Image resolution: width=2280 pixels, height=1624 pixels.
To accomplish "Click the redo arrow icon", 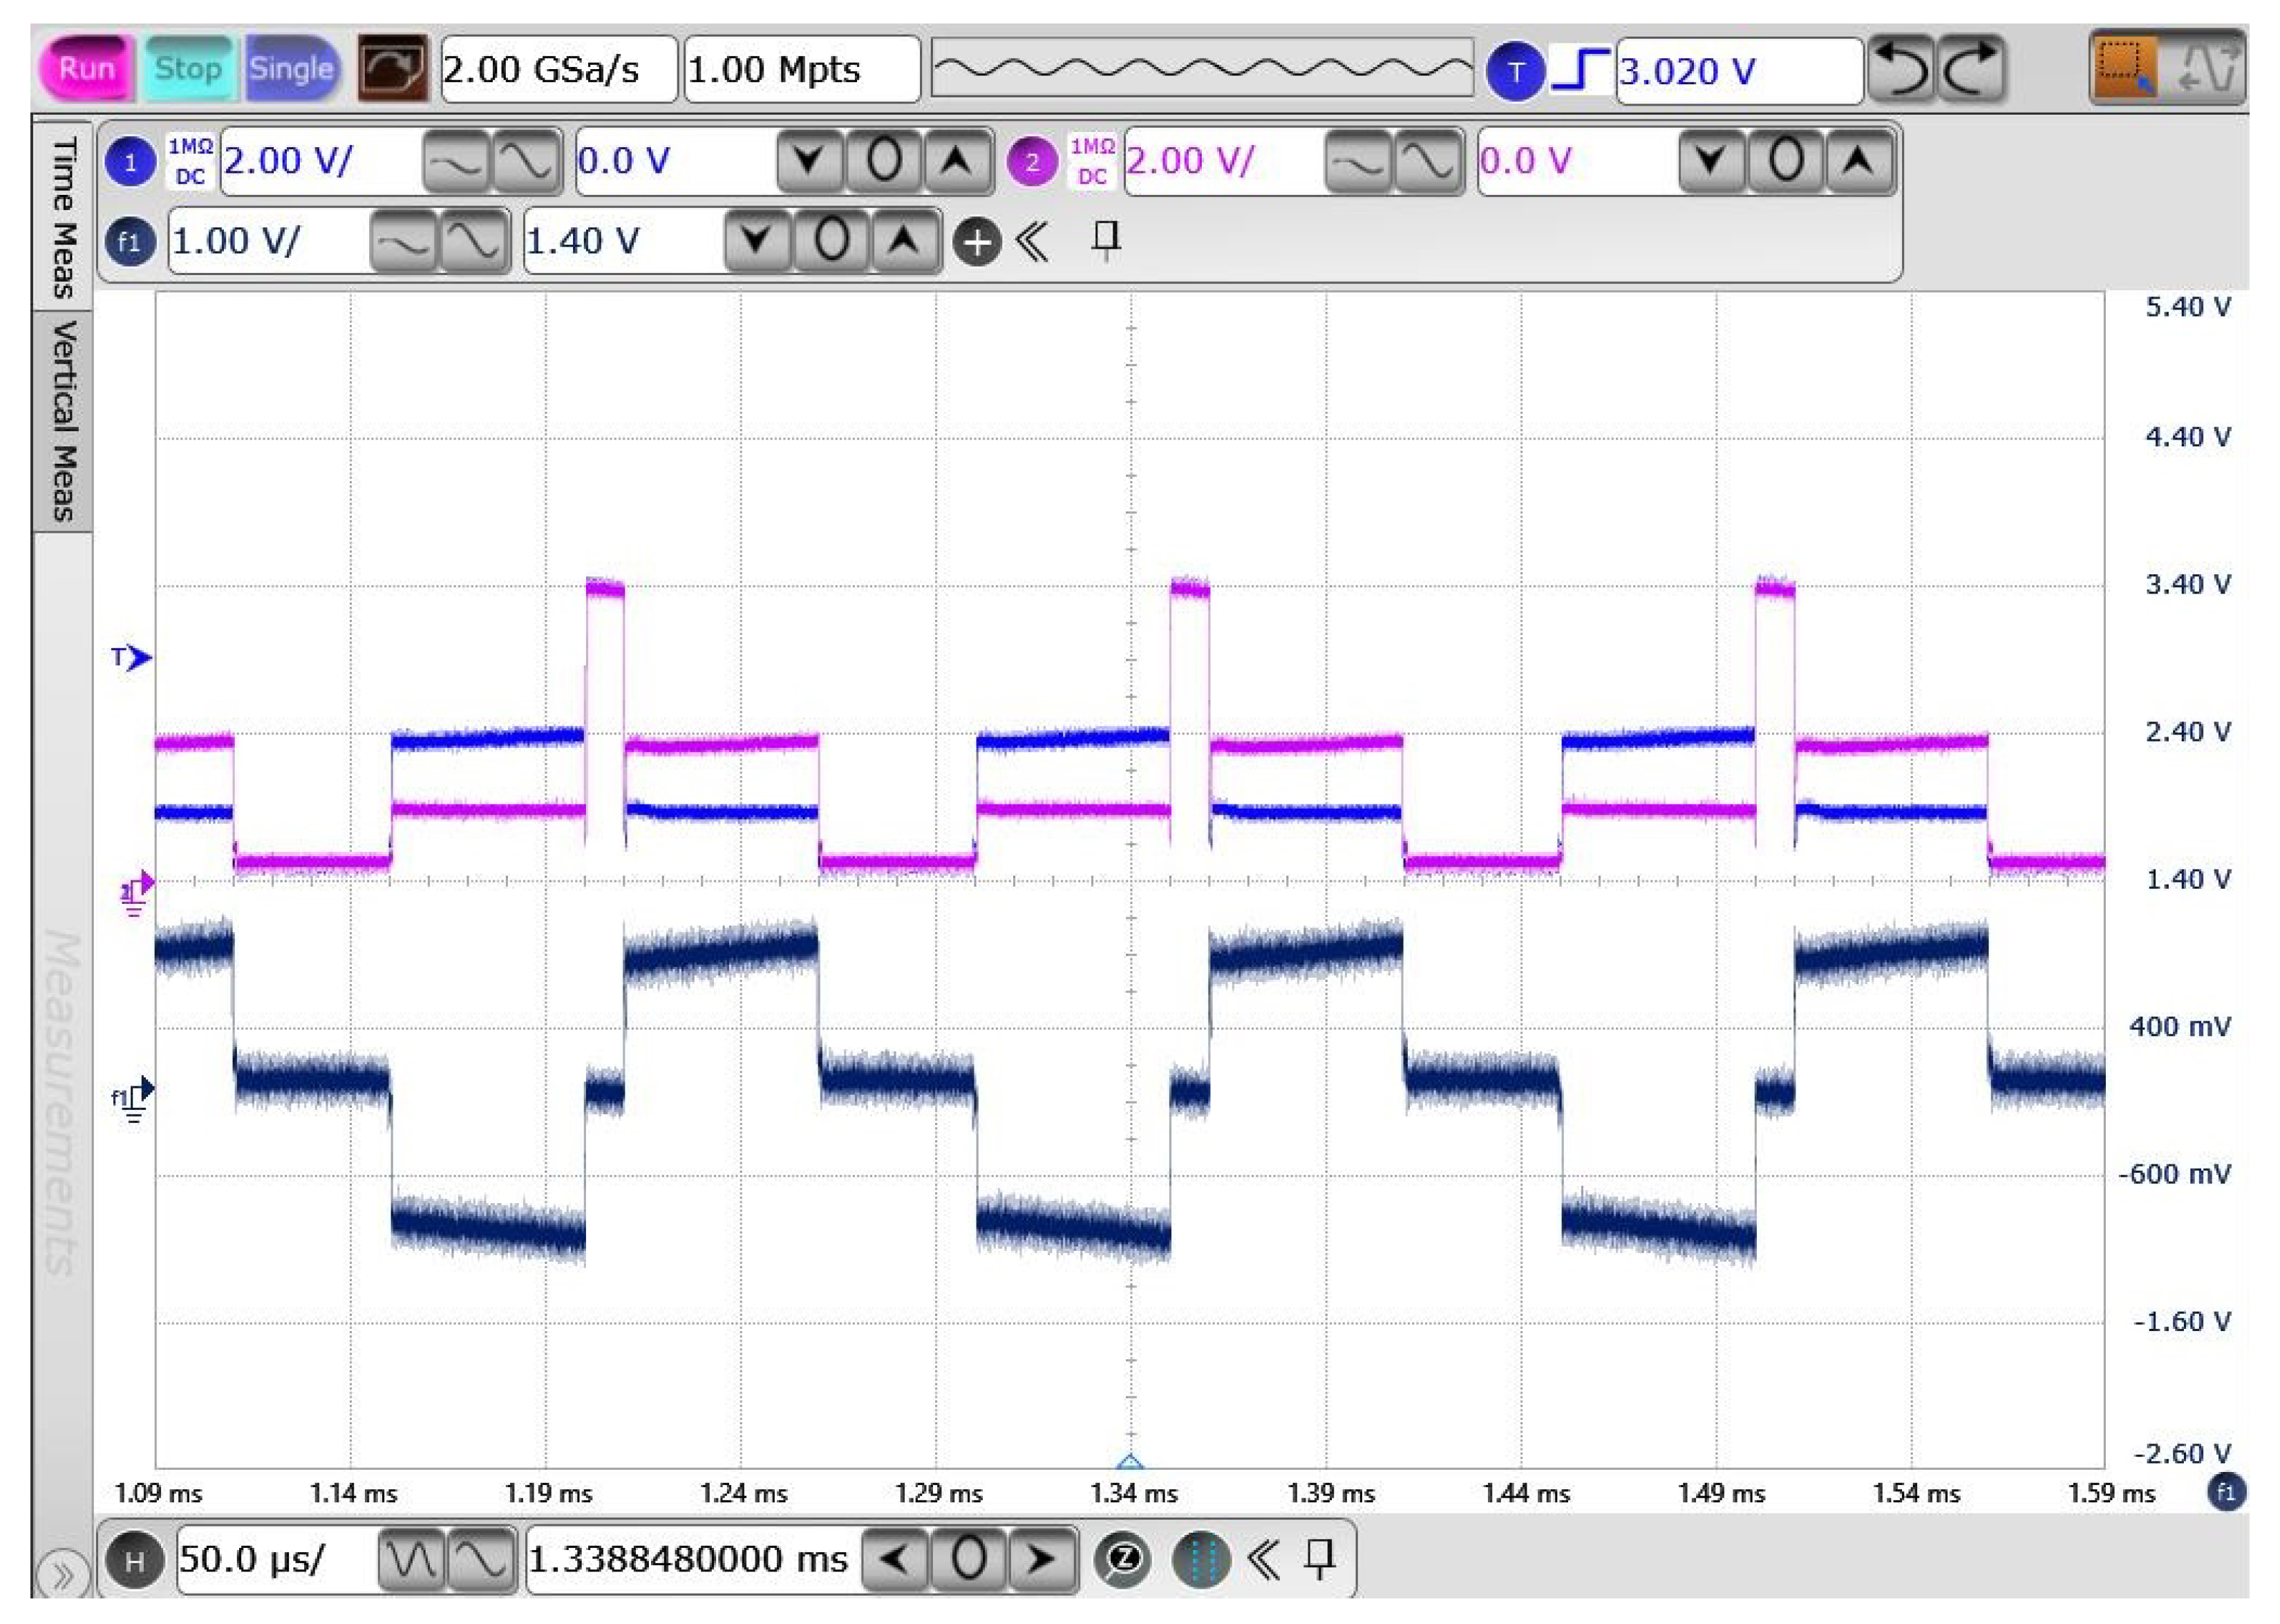I will 1970,69.
